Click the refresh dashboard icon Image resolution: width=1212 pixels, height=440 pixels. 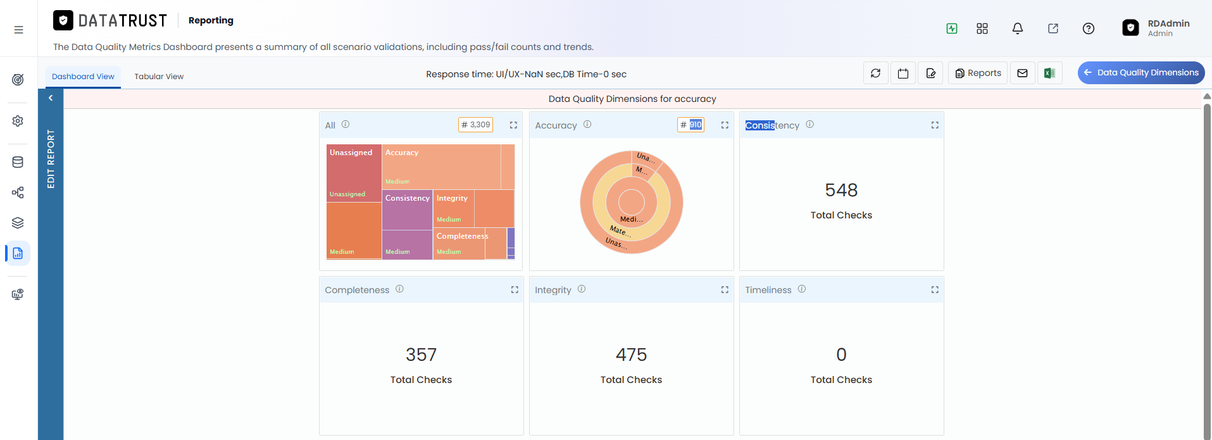876,73
